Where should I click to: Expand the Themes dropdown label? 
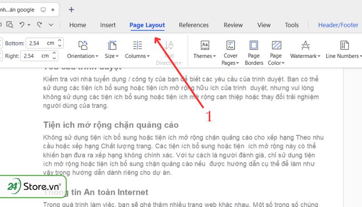click(204, 56)
